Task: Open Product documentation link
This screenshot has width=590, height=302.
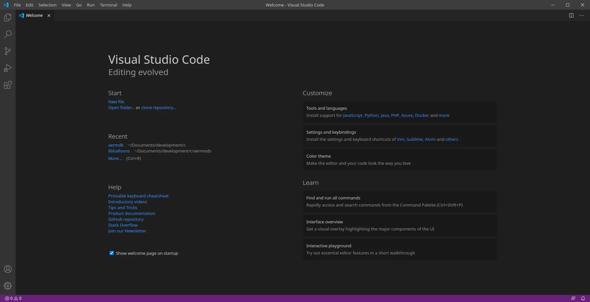Action: point(132,213)
